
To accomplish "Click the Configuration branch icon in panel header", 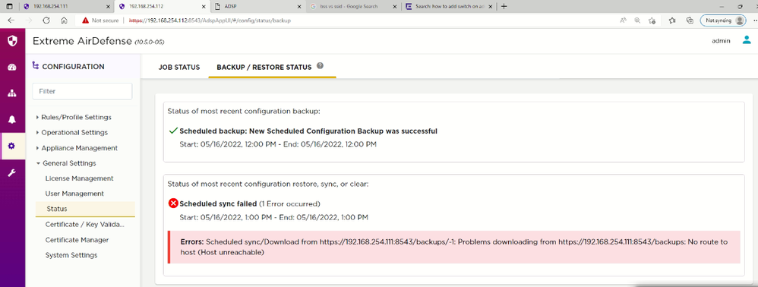I will [x=35, y=66].
